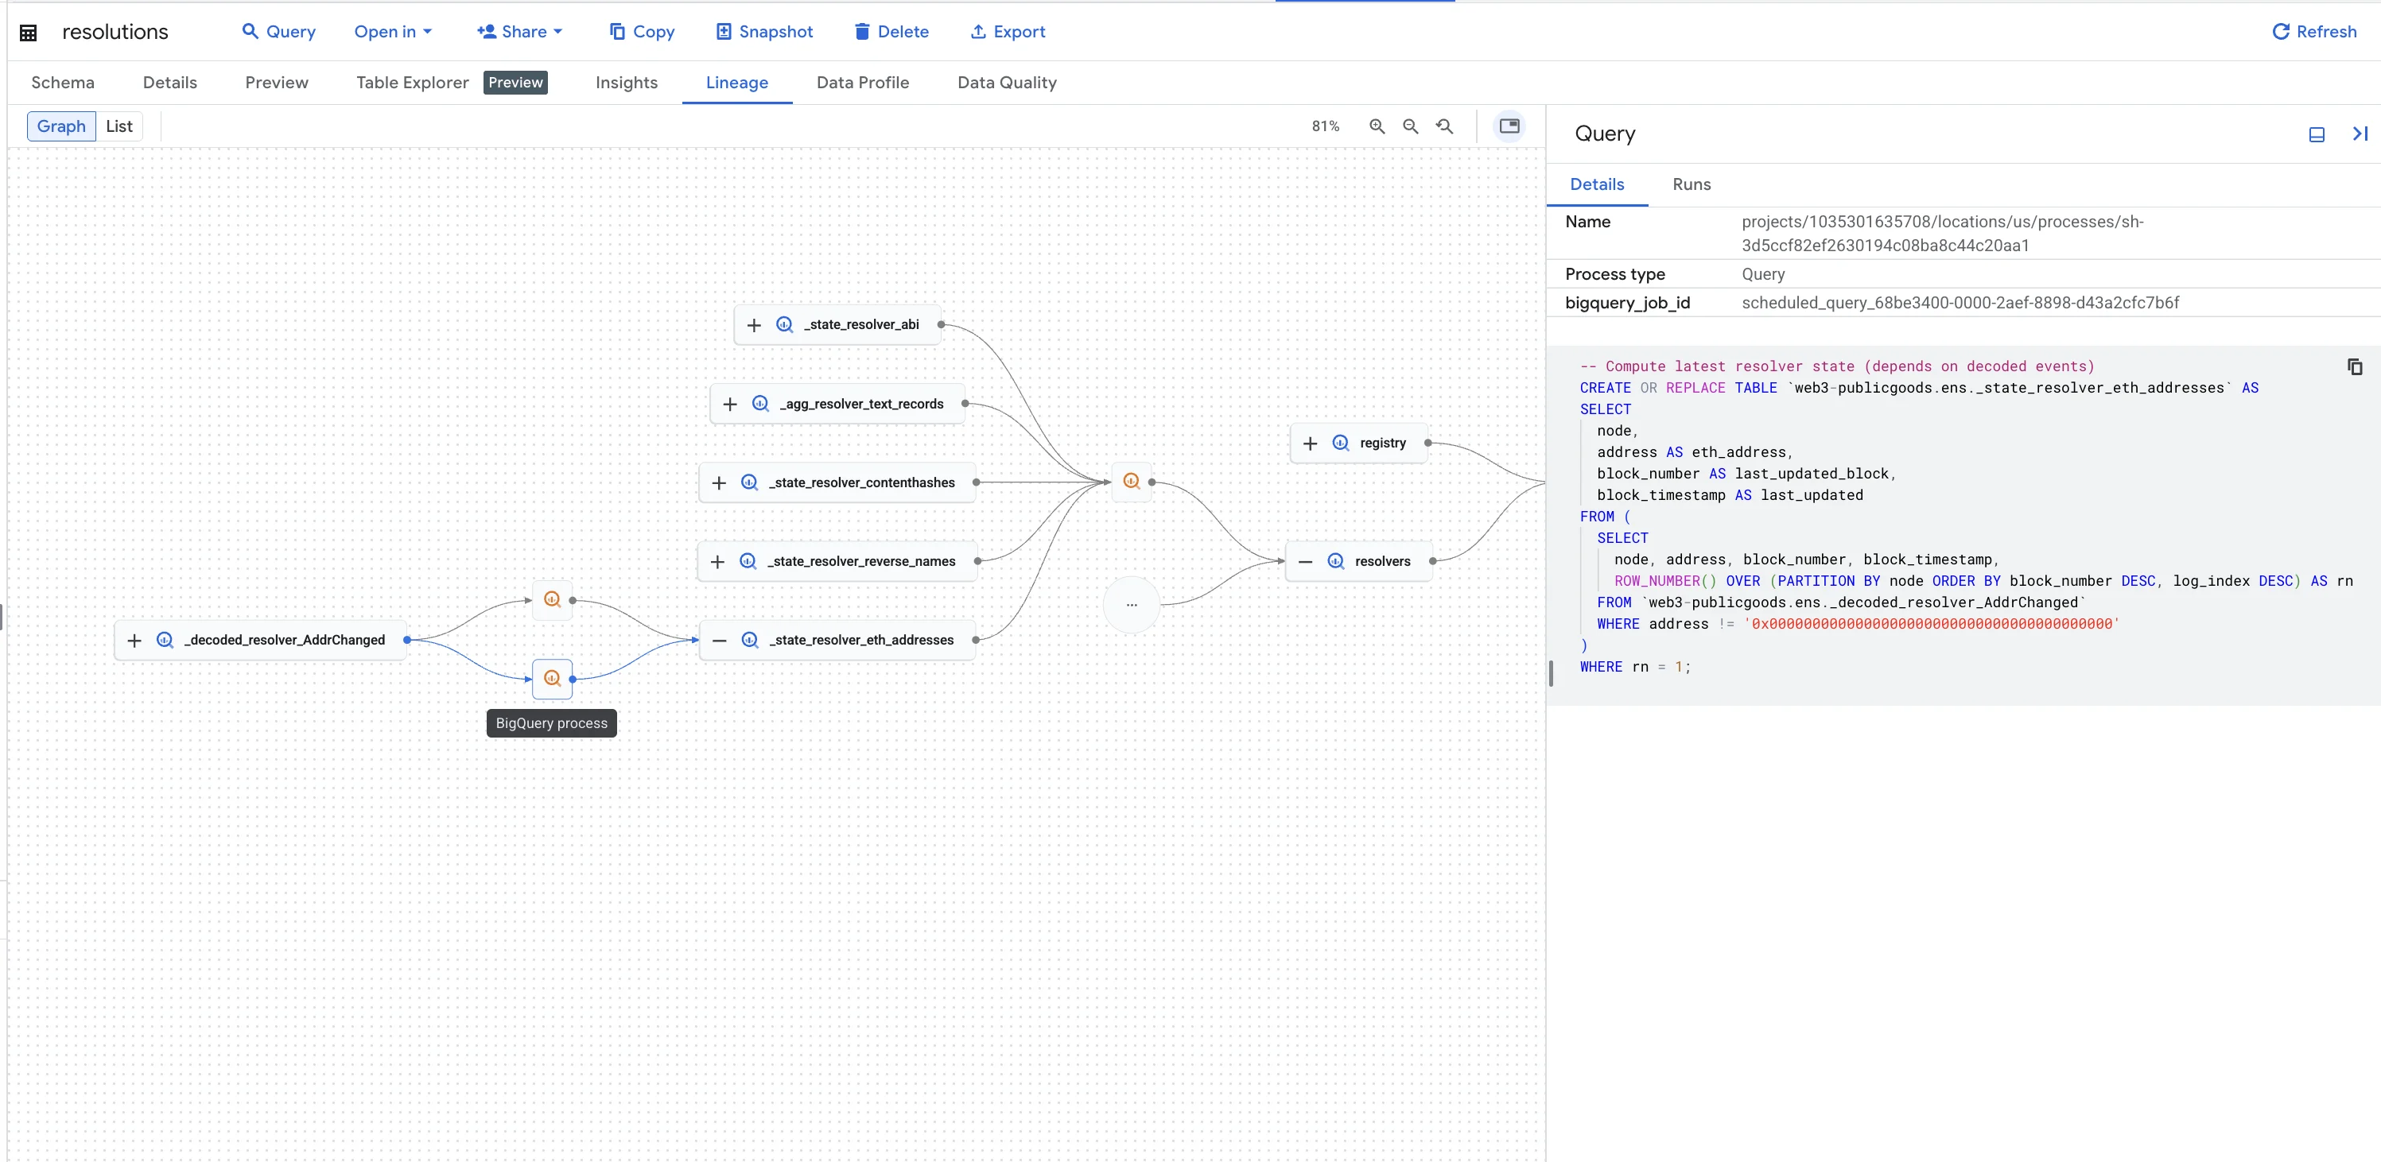The height and width of the screenshot is (1162, 2381).
Task: Collapse the Query side panel
Action: point(2360,134)
